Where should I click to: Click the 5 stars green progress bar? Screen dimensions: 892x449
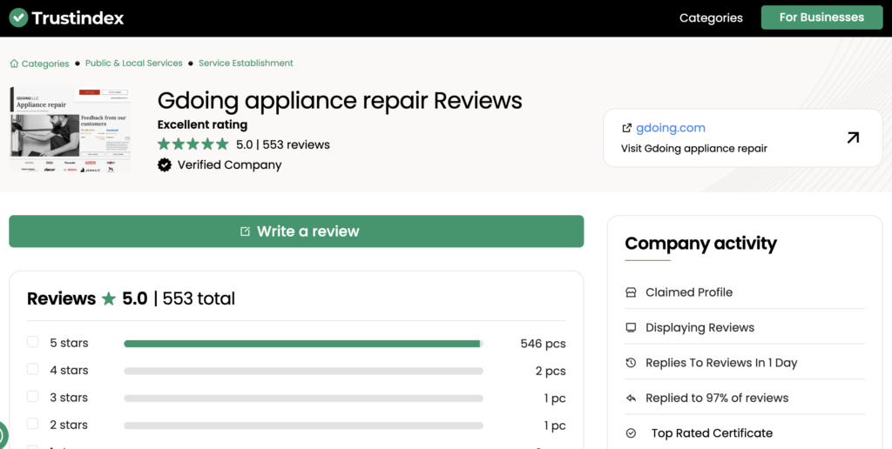(x=303, y=344)
